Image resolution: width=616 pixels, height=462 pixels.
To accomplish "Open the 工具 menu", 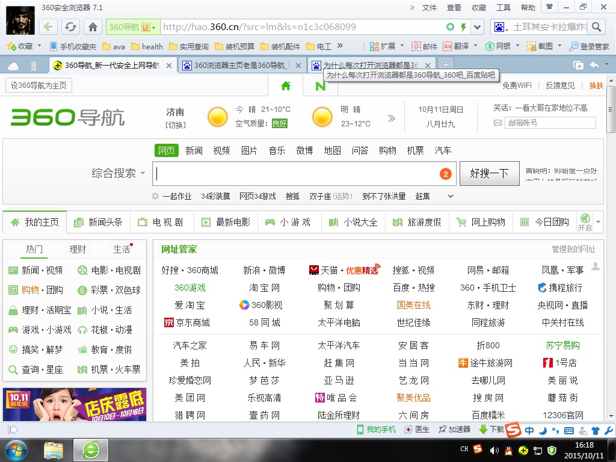I will point(504,8).
